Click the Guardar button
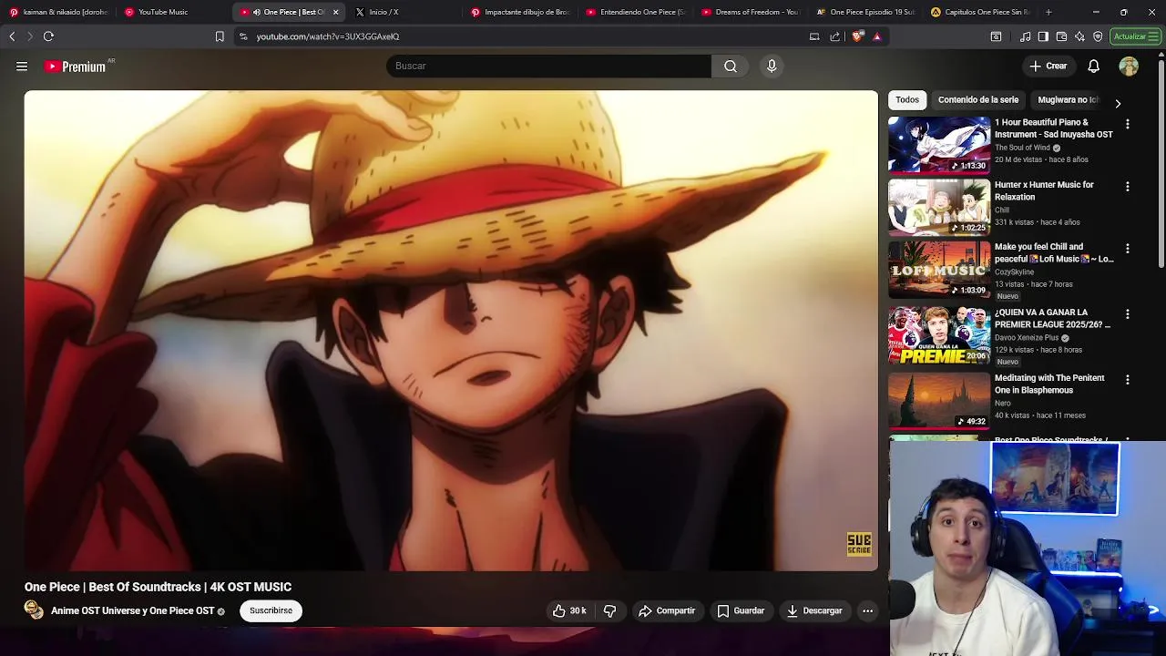 pyautogui.click(x=741, y=610)
